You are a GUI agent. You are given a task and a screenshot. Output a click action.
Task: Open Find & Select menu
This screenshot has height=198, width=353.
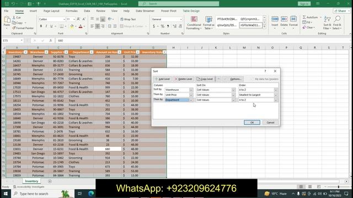337,23
